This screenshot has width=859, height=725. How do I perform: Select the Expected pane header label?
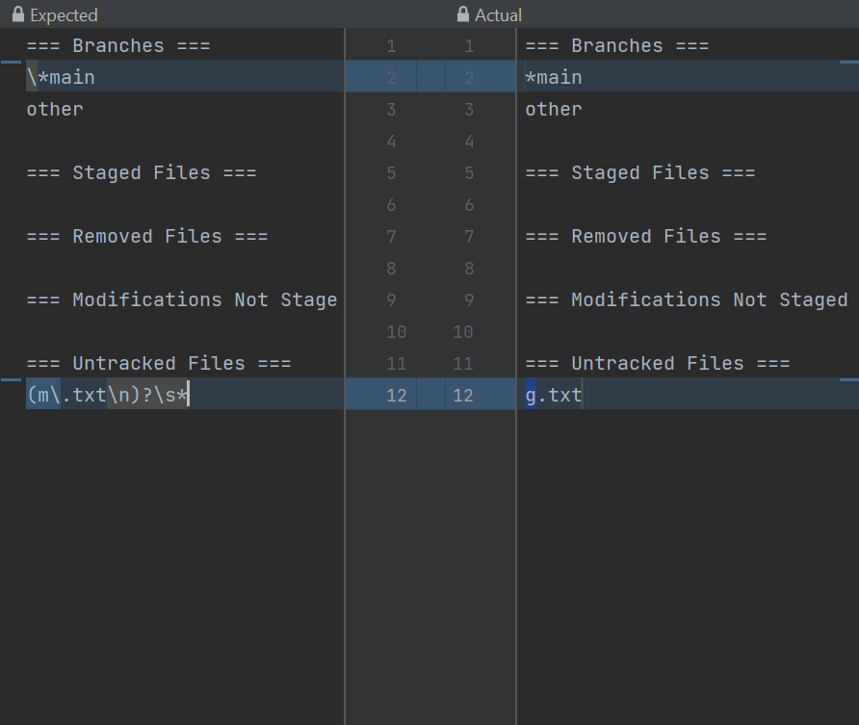click(64, 15)
